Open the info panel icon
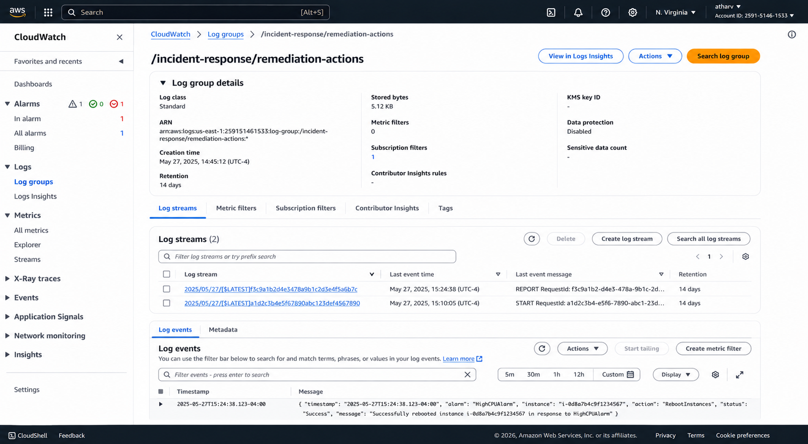The width and height of the screenshot is (808, 444). click(792, 34)
